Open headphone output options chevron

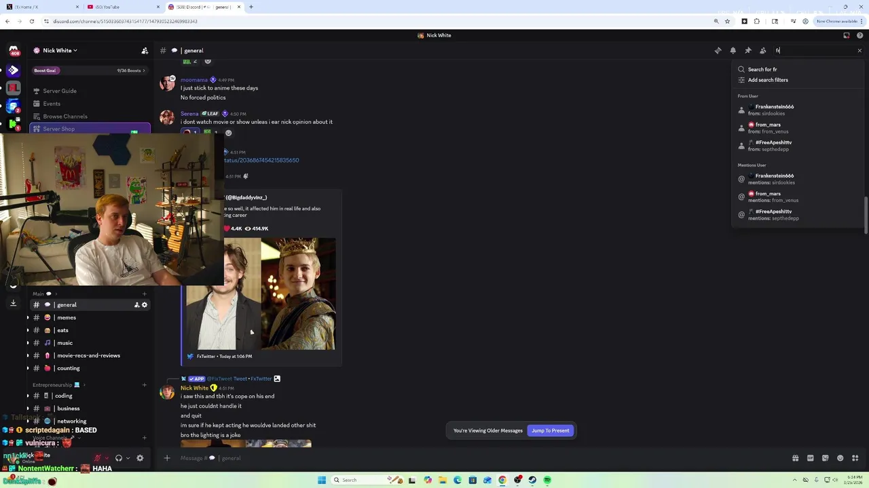coord(128,458)
